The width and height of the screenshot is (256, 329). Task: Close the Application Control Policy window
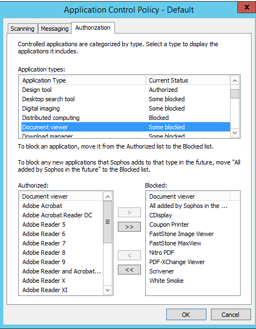click(x=247, y=7)
